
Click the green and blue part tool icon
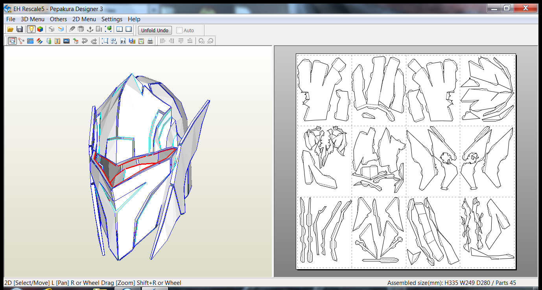[x=48, y=41]
